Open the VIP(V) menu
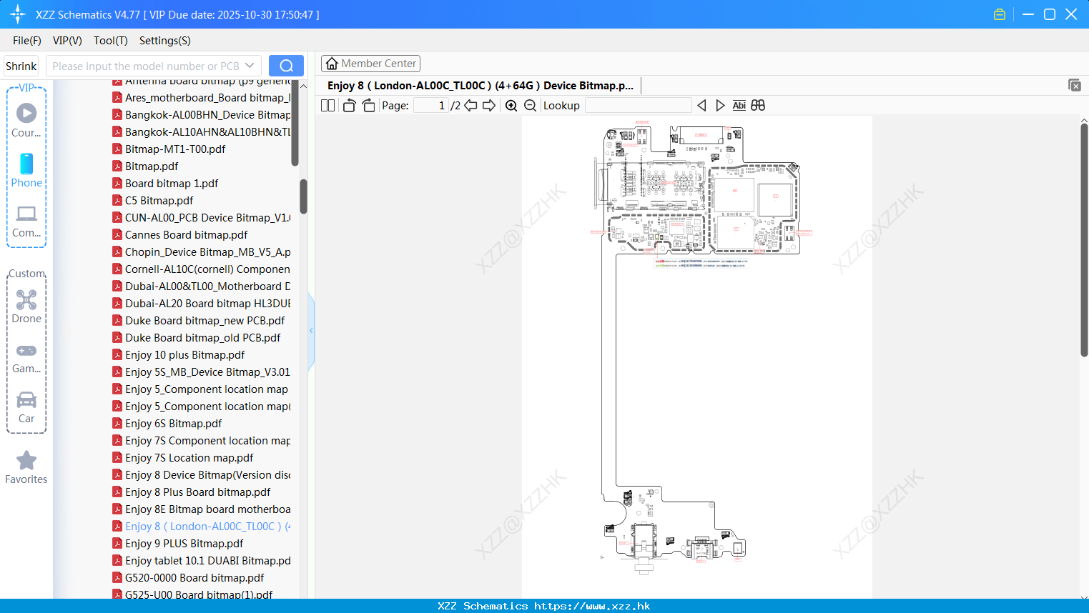 [x=67, y=41]
